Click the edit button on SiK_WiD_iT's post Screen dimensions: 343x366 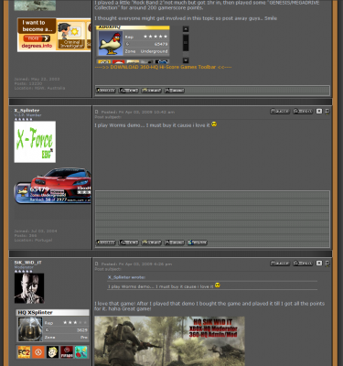pyautogui.click(x=303, y=264)
